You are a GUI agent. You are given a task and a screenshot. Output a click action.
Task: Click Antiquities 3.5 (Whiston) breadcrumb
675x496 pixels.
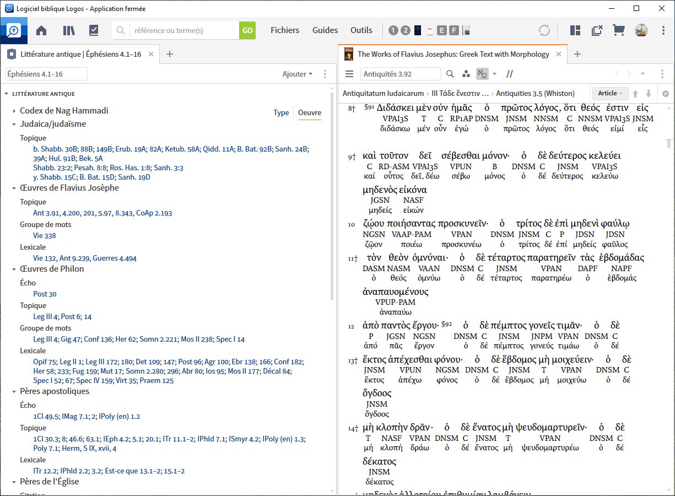(536, 93)
